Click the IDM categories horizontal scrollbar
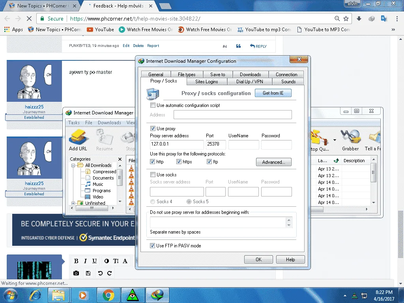The height and width of the screenshot is (303, 404). coord(92,208)
